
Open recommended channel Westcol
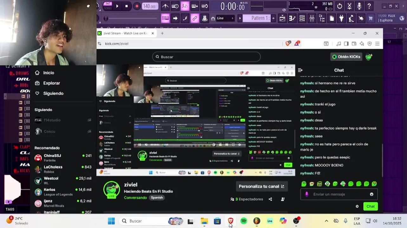pyautogui.click(x=63, y=180)
